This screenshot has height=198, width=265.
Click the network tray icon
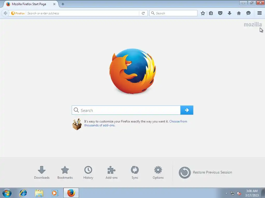click(233, 193)
